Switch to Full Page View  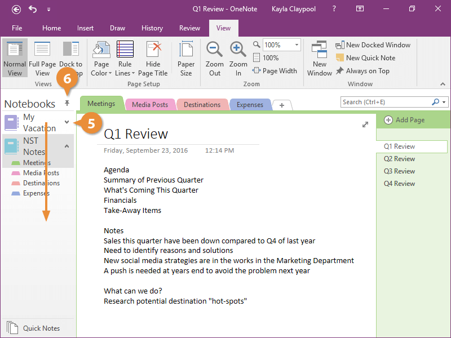(x=42, y=59)
